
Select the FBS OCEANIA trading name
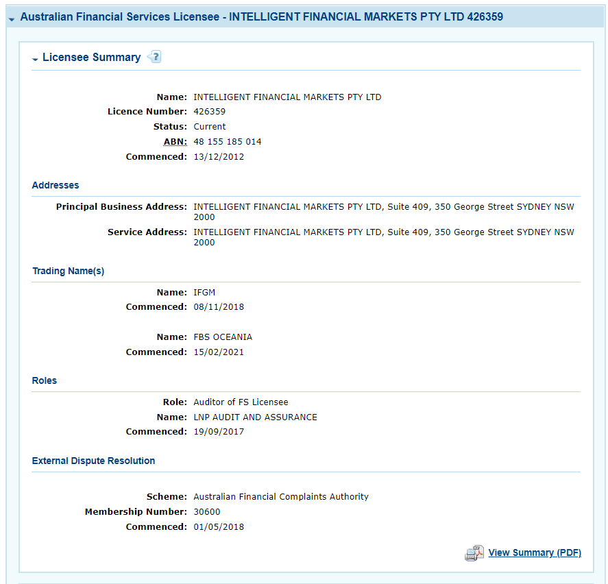223,337
